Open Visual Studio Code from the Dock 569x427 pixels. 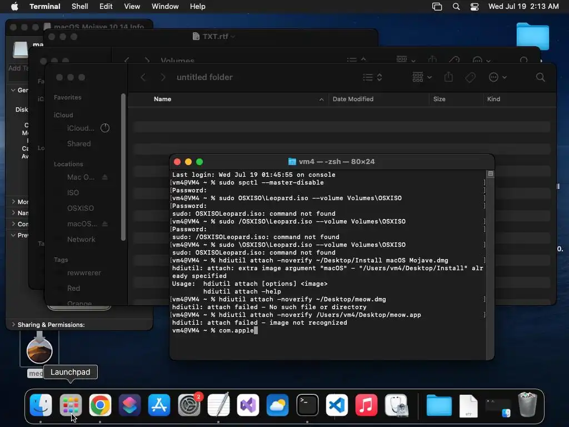click(337, 405)
